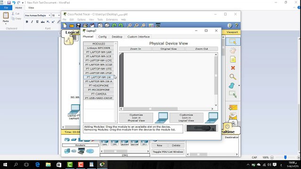Select the PT-HEADPHONE module
The width and height of the screenshot is (301, 169).
pos(98,85)
